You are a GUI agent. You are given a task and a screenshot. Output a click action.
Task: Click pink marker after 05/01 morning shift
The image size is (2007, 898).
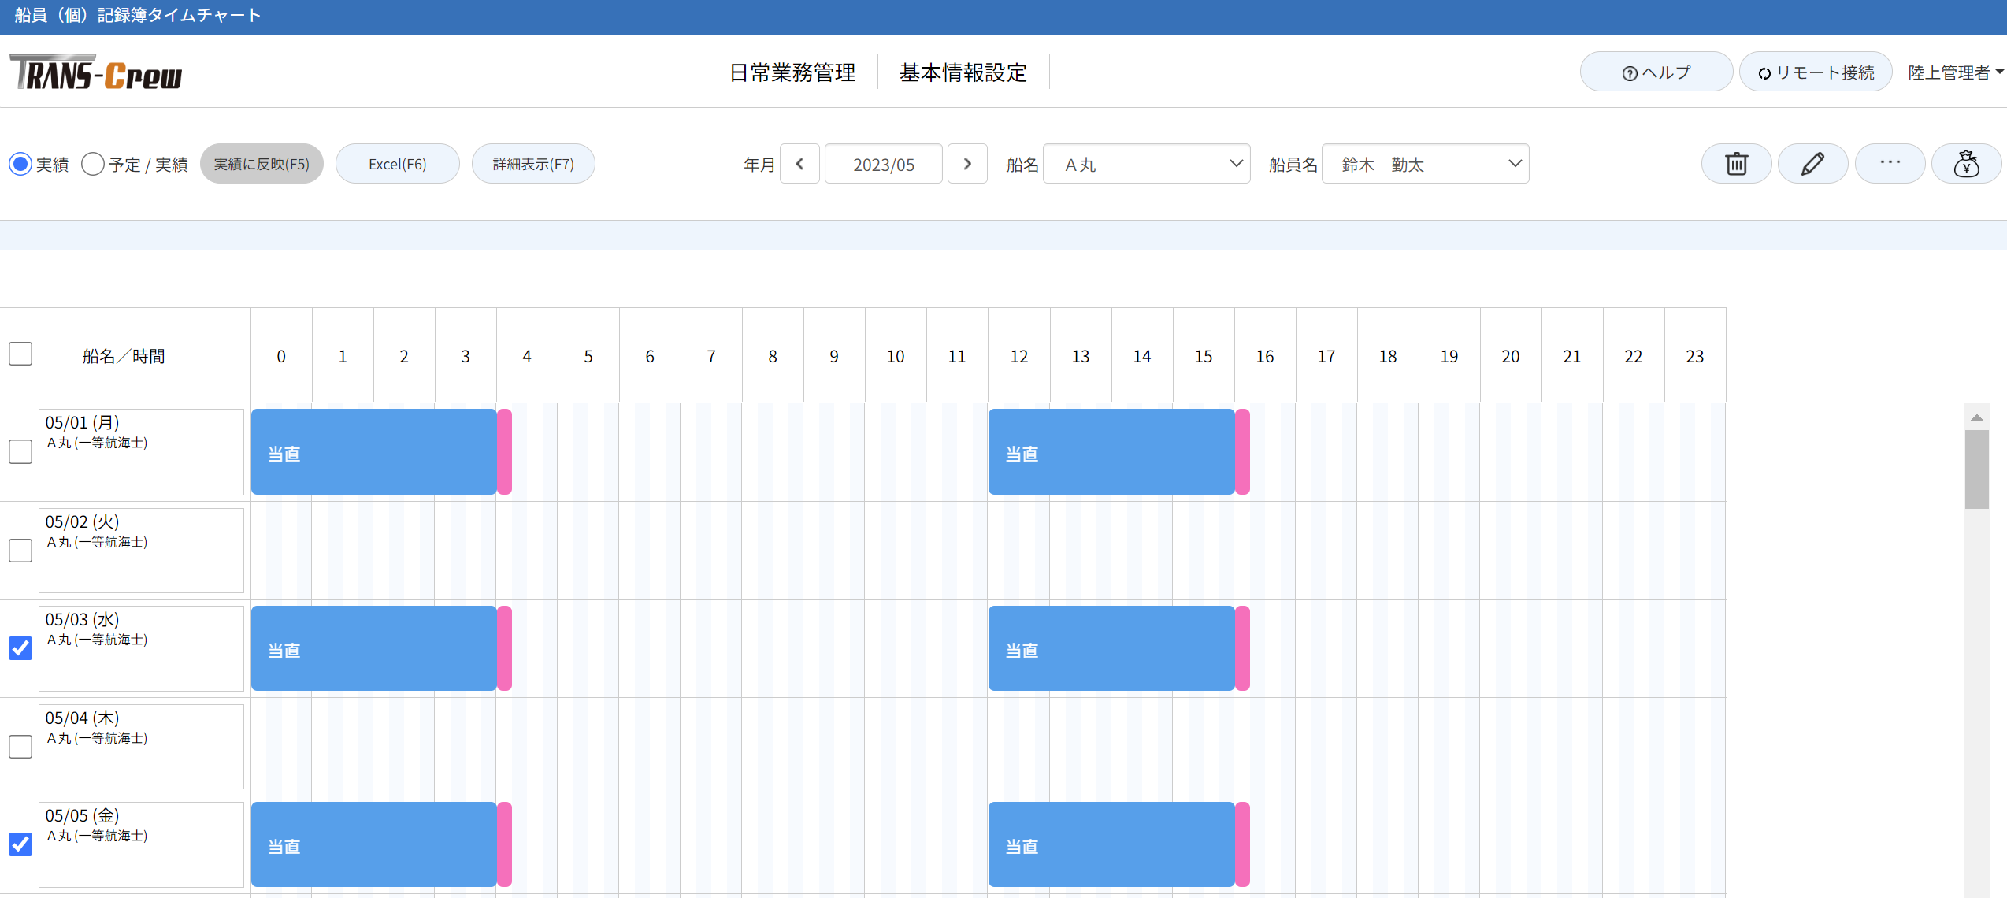coord(505,452)
